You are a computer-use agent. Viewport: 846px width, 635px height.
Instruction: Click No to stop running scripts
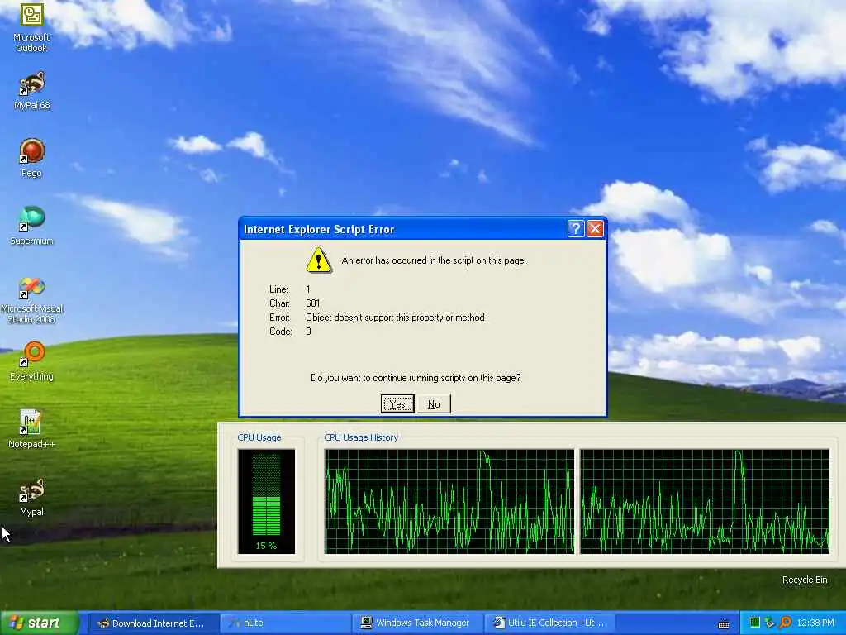[x=434, y=403]
